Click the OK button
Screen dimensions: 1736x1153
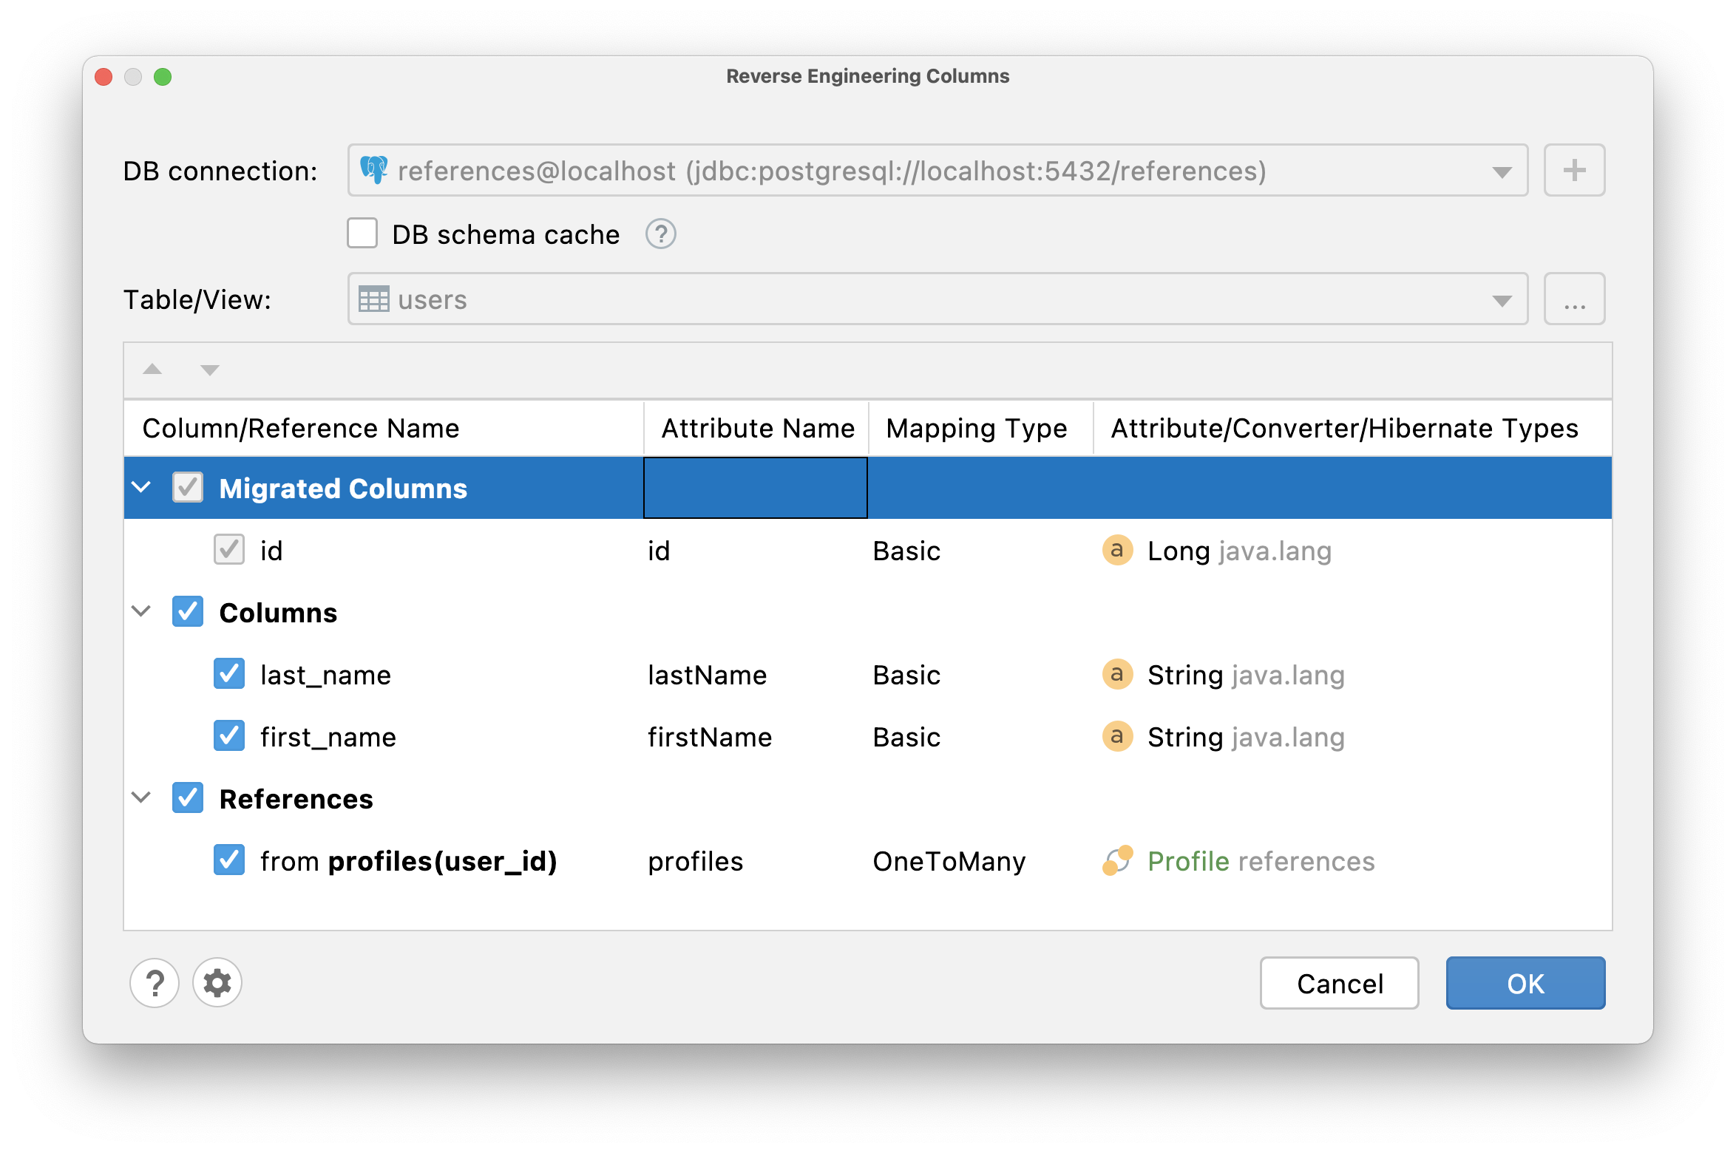pyautogui.click(x=1525, y=983)
